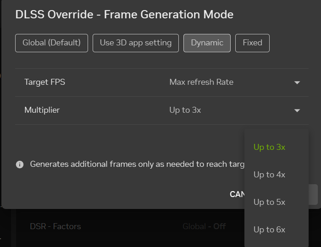Select the Use 3D app setting option
Screen dimensions: 321x247
tap(136, 43)
